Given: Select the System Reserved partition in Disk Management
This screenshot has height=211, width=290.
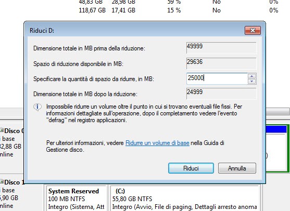Looking at the screenshot, I should point(76,199).
